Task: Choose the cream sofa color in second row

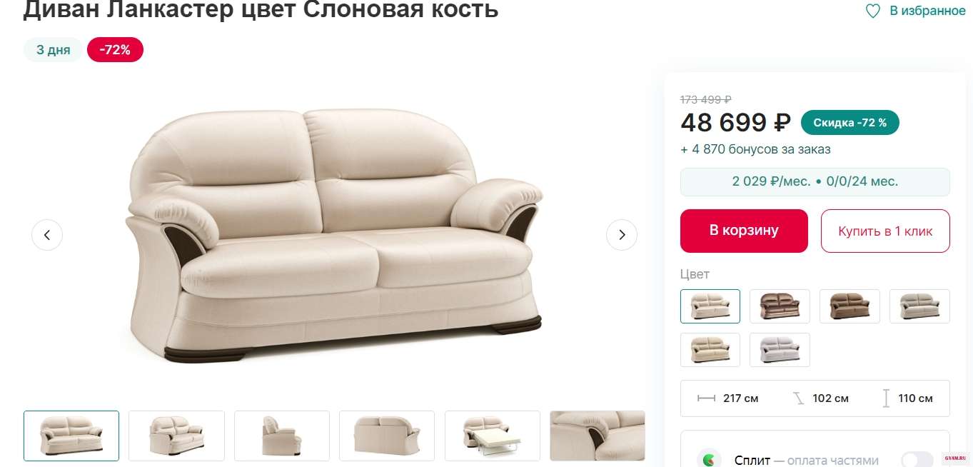Action: coord(710,350)
